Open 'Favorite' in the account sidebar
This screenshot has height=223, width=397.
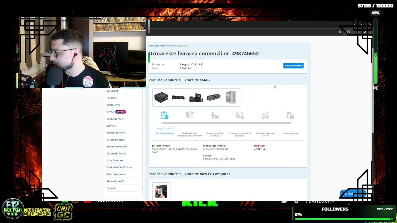pyautogui.click(x=111, y=98)
